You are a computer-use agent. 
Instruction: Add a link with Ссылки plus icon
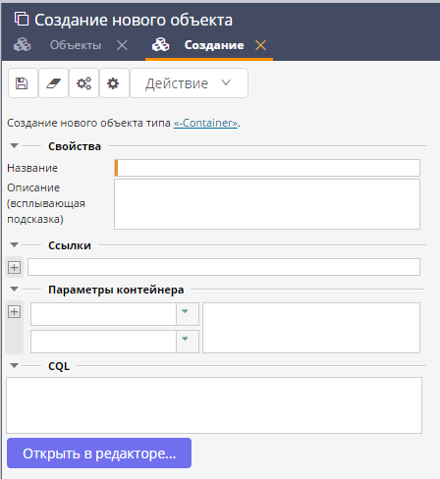click(14, 267)
